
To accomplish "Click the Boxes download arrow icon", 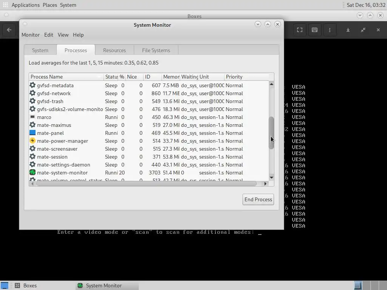I will tap(348, 30).
